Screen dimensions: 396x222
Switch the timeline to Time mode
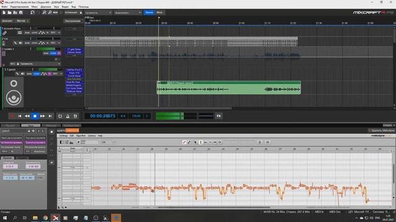tap(149, 12)
